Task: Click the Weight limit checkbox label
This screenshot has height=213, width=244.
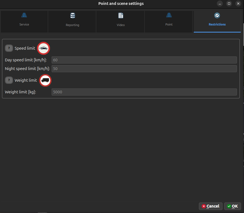Action: [x=26, y=80]
